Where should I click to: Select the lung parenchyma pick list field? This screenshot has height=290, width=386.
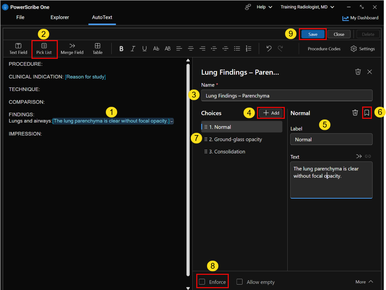pyautogui.click(x=111, y=121)
